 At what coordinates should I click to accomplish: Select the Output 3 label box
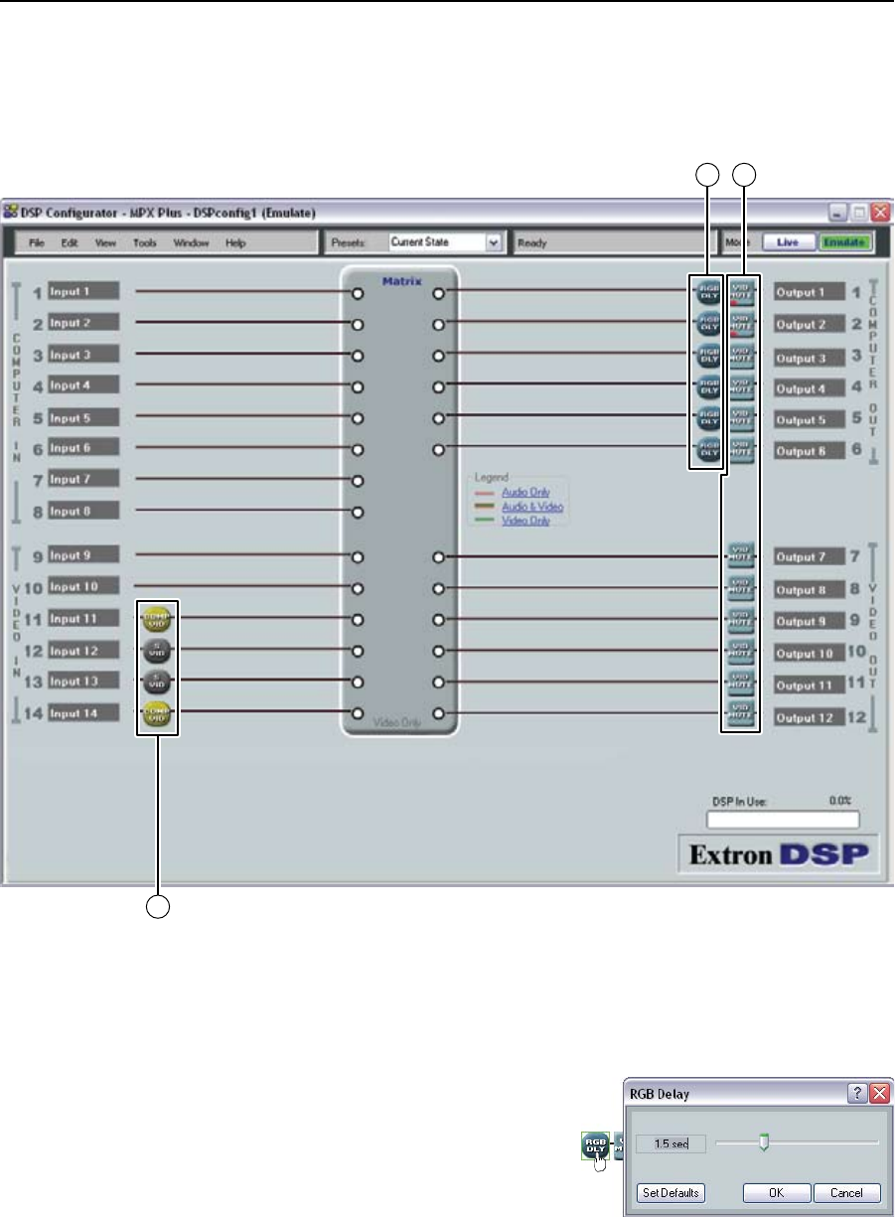tap(809, 358)
